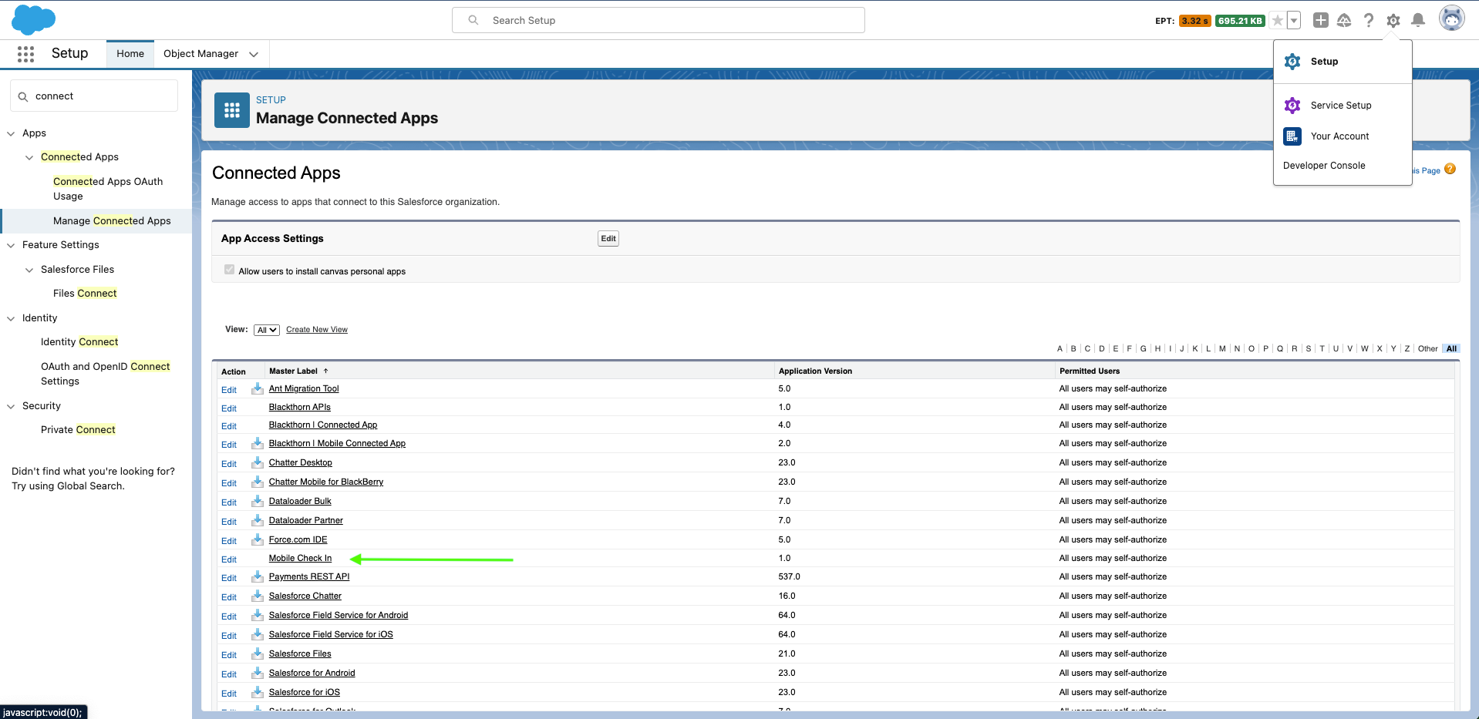Open Private Connect setting
The width and height of the screenshot is (1479, 719).
(78, 430)
